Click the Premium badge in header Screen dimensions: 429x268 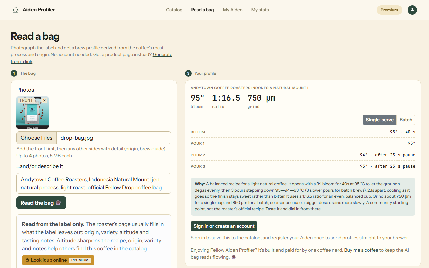[x=389, y=10]
